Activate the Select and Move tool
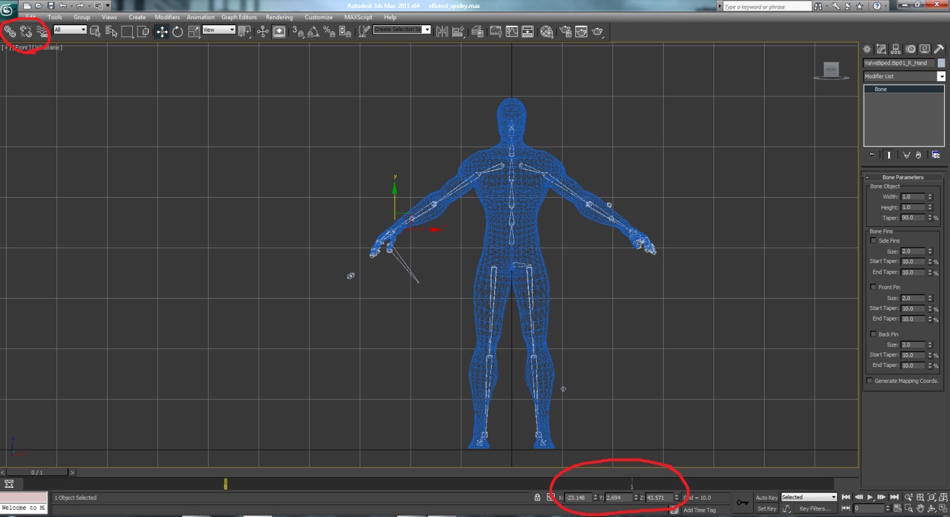 162,31
